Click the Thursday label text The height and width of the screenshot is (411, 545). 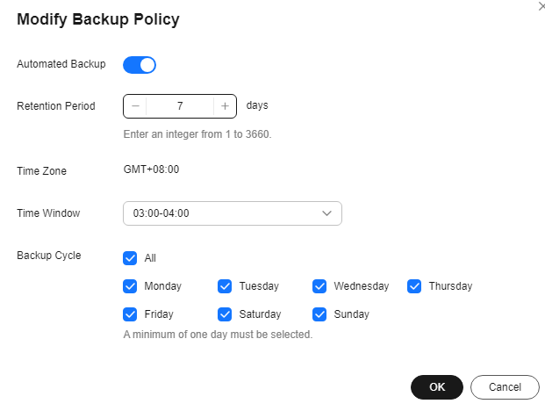tap(450, 286)
